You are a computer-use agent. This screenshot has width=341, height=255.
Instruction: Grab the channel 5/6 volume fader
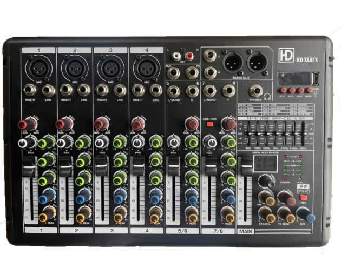click(x=174, y=166)
